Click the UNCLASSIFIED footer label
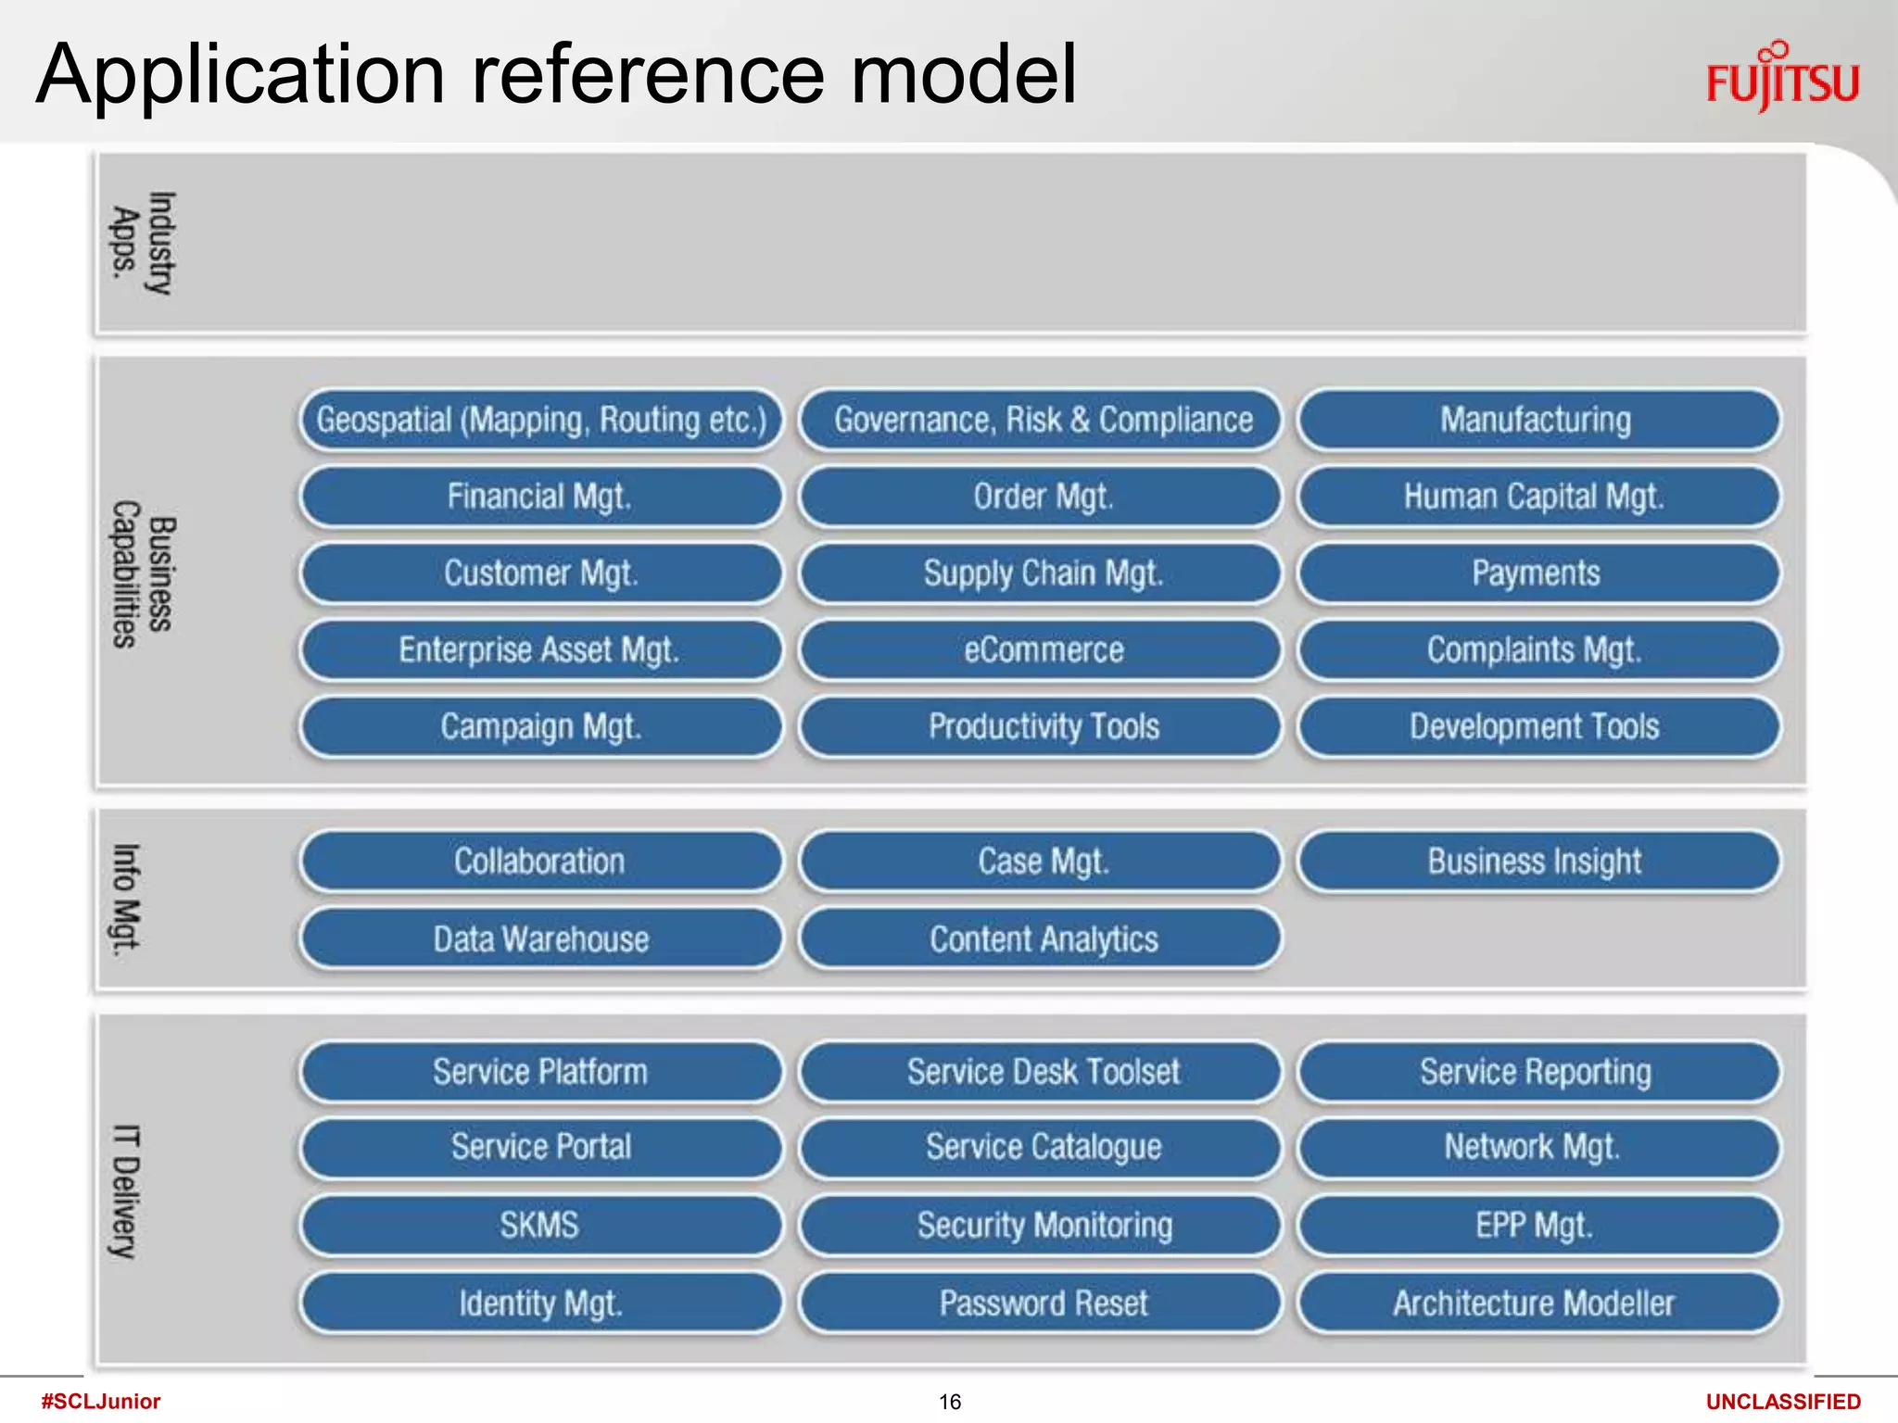 1783,1403
